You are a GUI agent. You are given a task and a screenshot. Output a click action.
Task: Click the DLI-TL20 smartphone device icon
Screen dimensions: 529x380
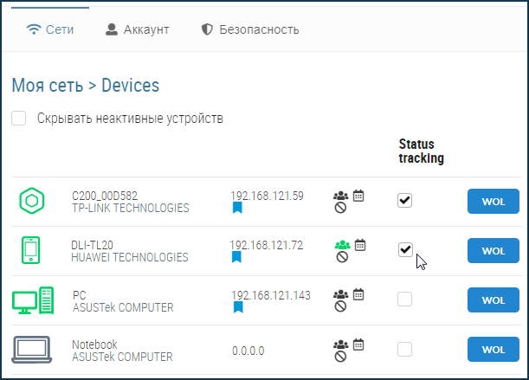point(32,250)
